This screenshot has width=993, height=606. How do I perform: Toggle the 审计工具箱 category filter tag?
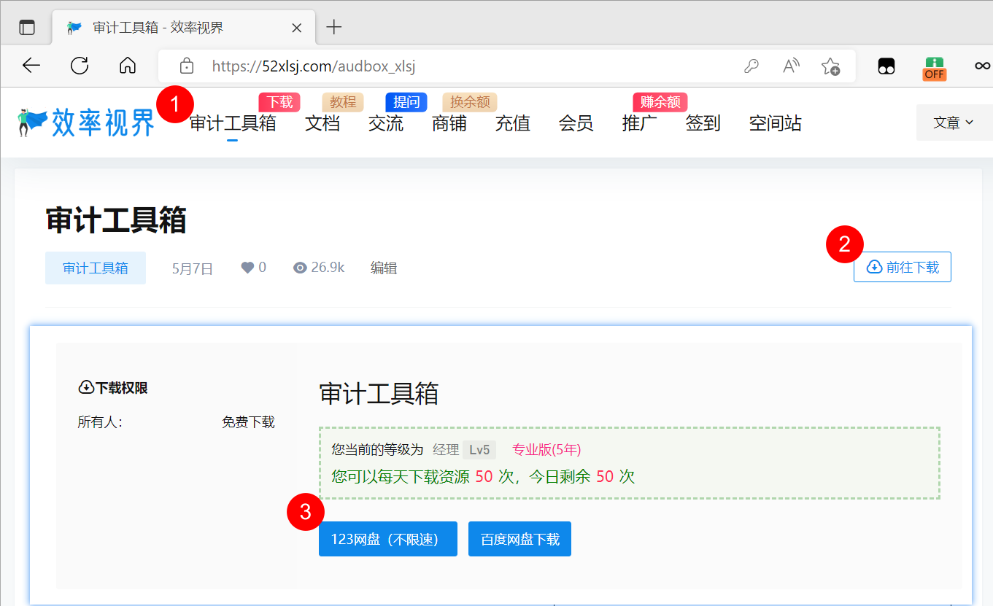pyautogui.click(x=95, y=267)
